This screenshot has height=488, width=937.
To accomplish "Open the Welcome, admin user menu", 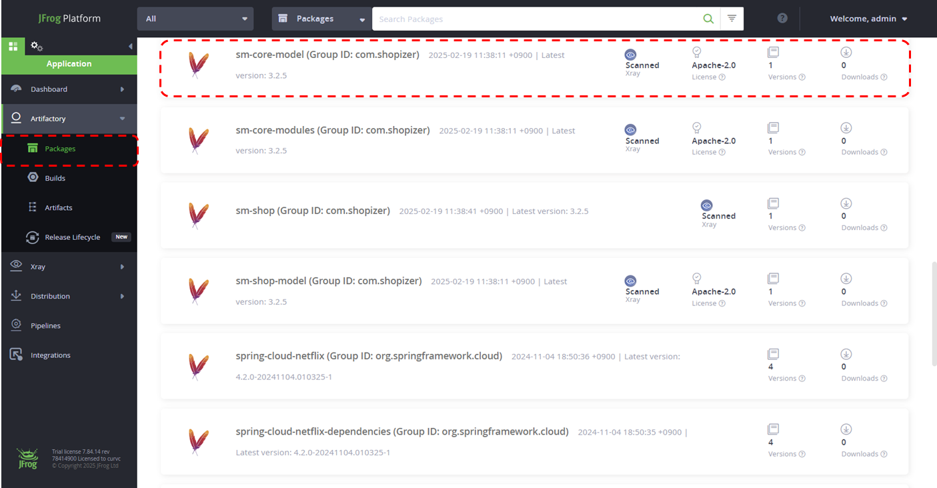I will [x=868, y=19].
